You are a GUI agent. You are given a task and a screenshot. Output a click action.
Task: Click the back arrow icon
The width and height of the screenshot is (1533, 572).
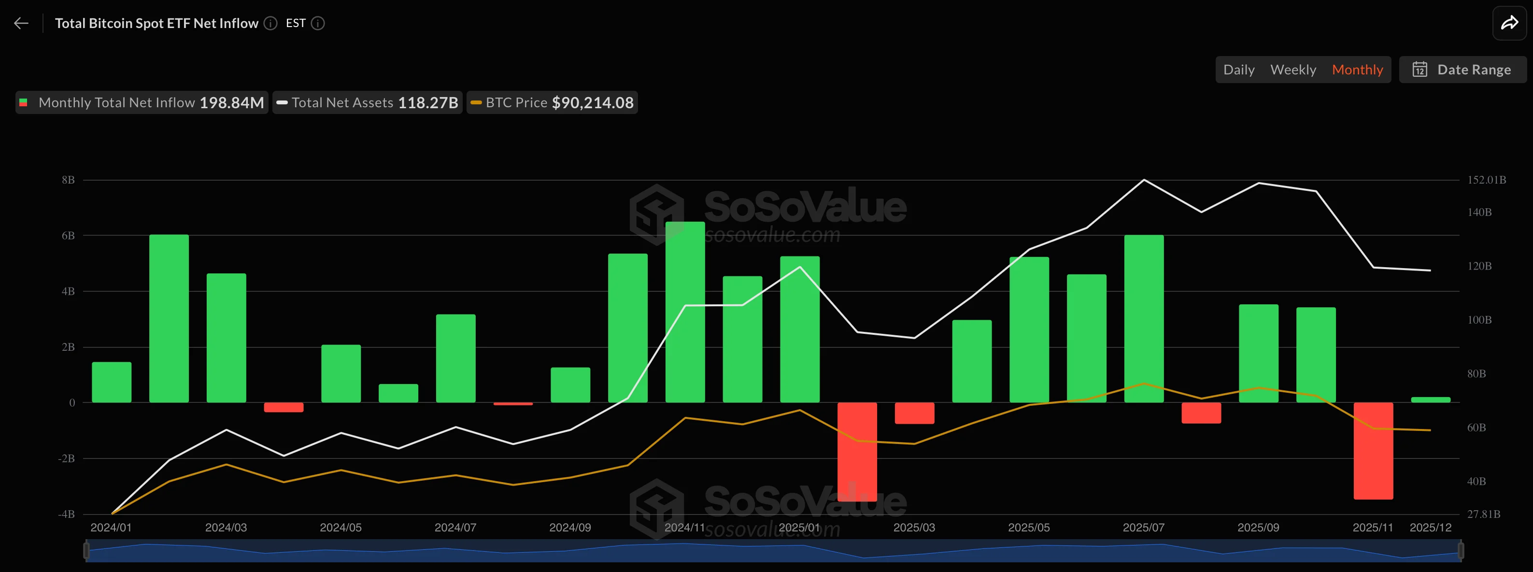[x=21, y=23]
